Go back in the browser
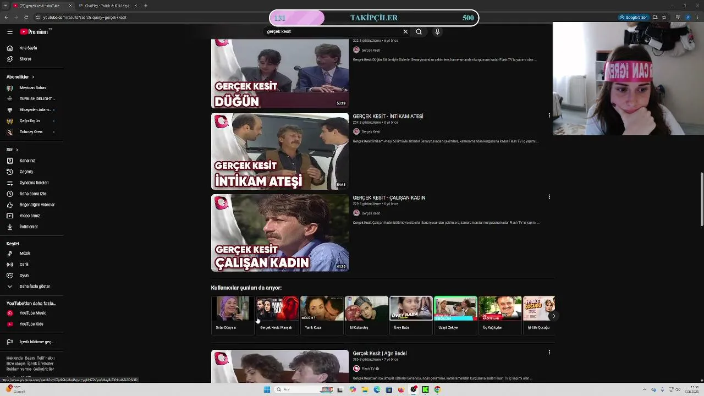Viewport: 704px width, 396px height. tap(6, 17)
